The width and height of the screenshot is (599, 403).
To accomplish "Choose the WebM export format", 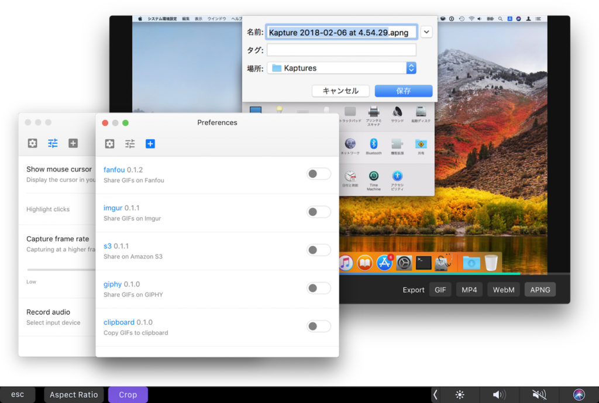I will click(503, 290).
